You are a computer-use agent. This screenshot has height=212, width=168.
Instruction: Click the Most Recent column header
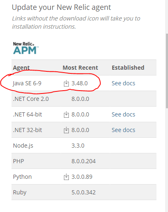pos(80,68)
